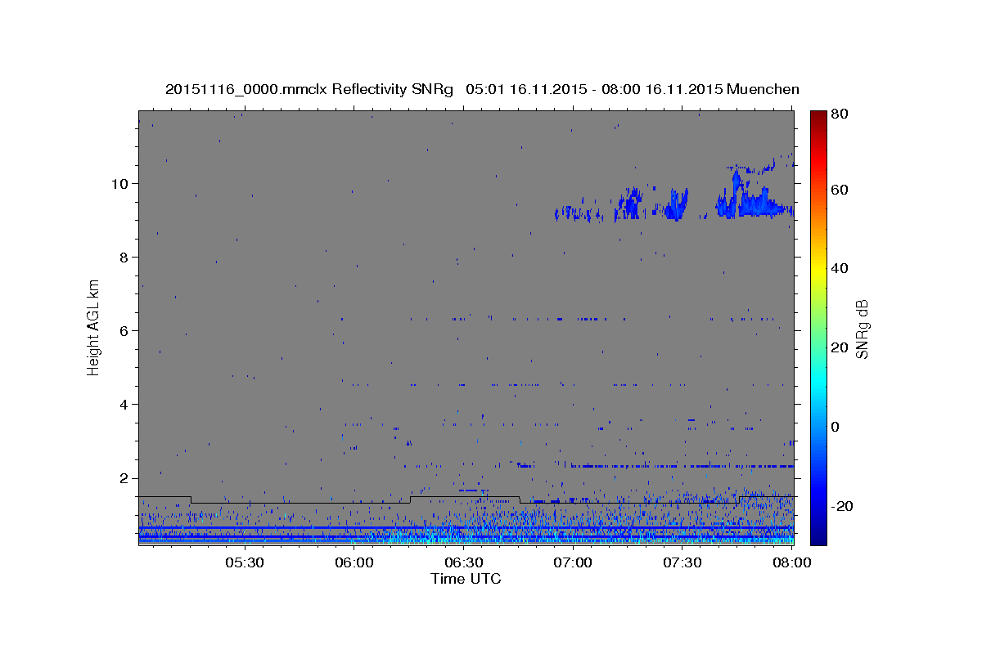The height and width of the screenshot is (654, 982).
Task: Click the colorbar value 40
Action: (x=841, y=268)
